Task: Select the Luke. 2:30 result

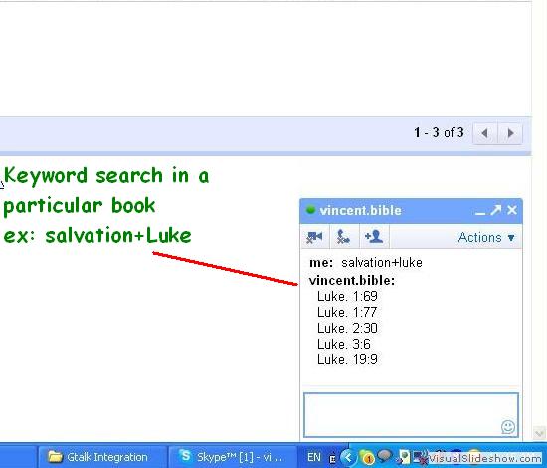Action: (347, 328)
